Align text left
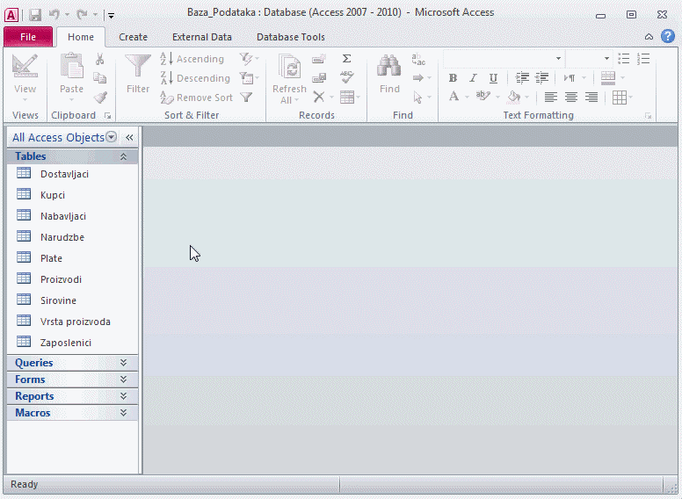682x499 pixels. (551, 98)
